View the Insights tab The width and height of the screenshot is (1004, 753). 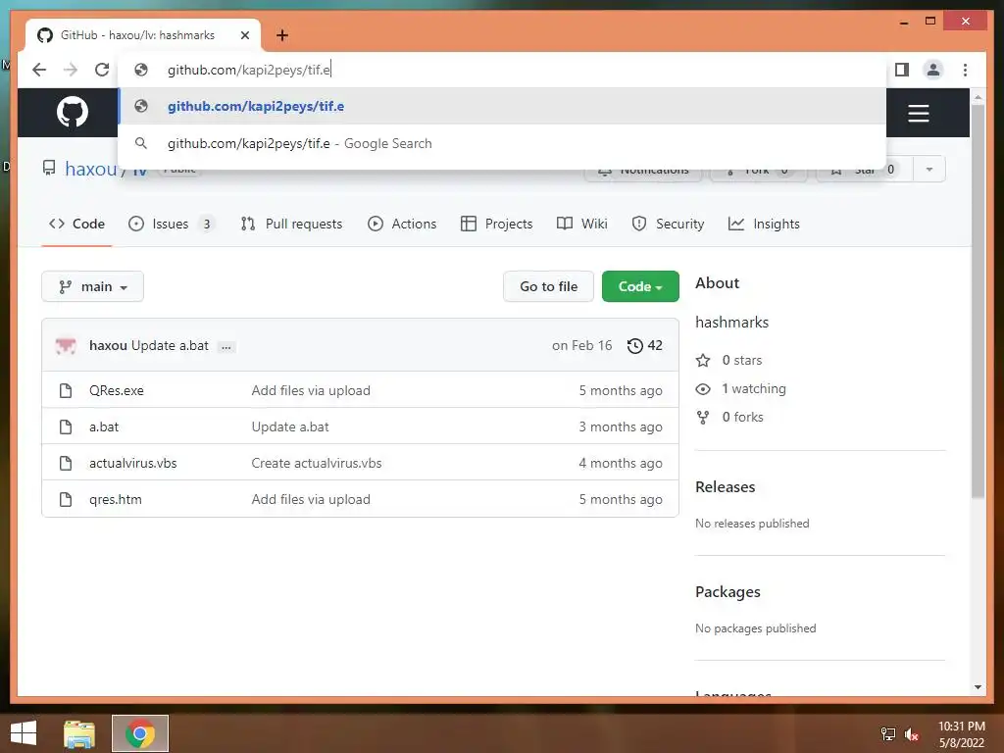[764, 224]
